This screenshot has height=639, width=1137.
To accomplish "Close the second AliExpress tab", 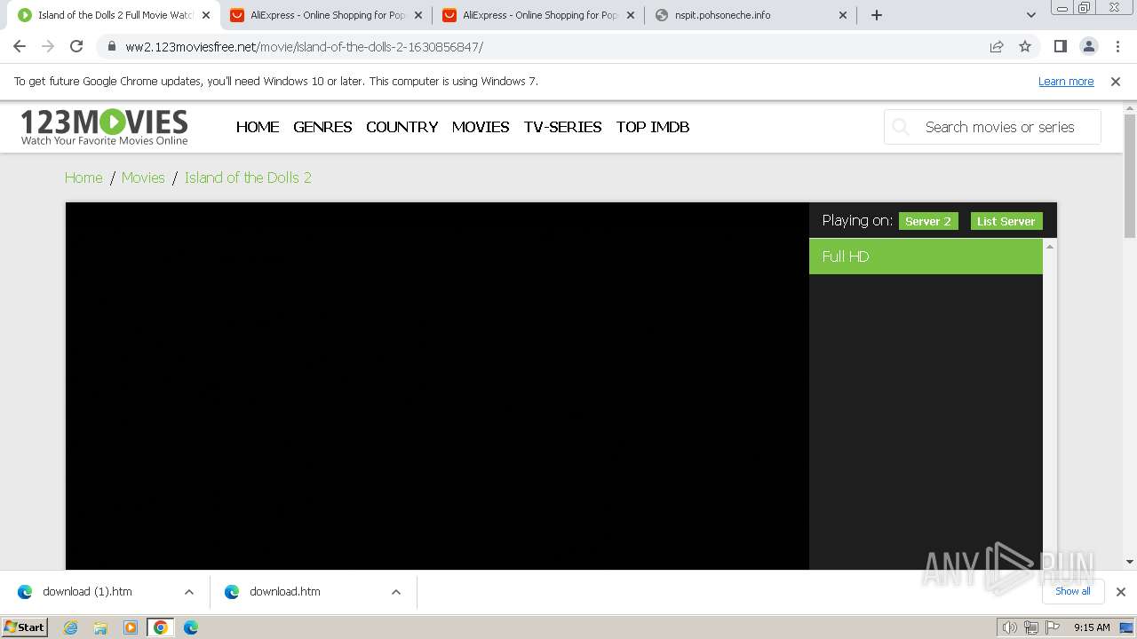I will coord(631,15).
